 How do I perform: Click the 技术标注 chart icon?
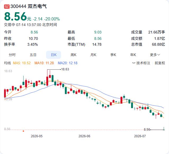point(134,63)
